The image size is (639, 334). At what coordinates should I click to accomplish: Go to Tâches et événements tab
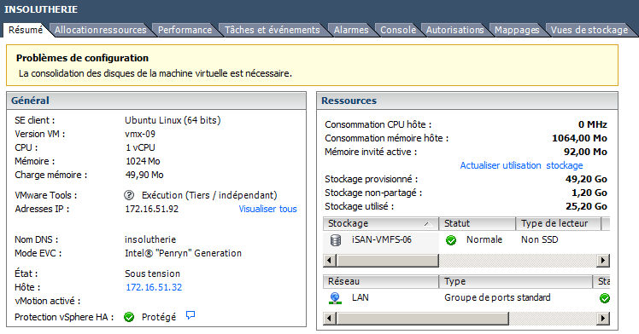[x=273, y=30]
